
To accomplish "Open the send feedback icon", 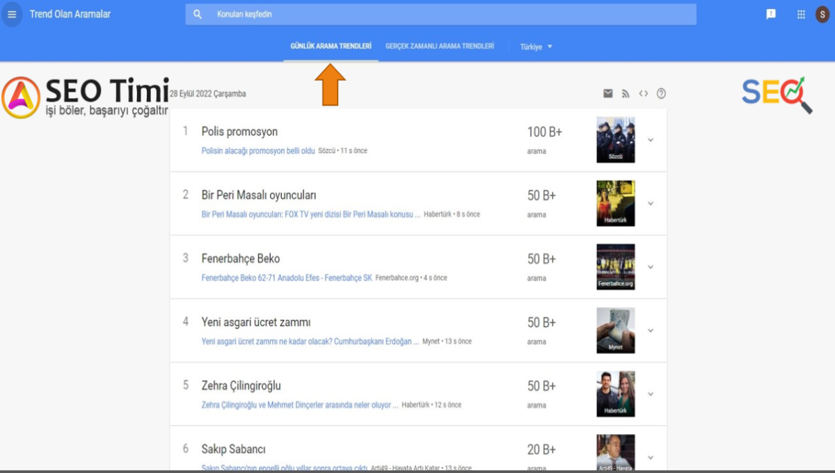I will [771, 14].
